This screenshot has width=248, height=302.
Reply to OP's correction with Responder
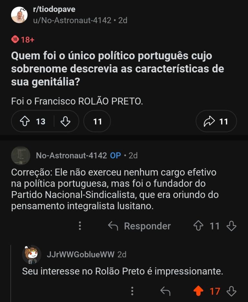[139, 226]
